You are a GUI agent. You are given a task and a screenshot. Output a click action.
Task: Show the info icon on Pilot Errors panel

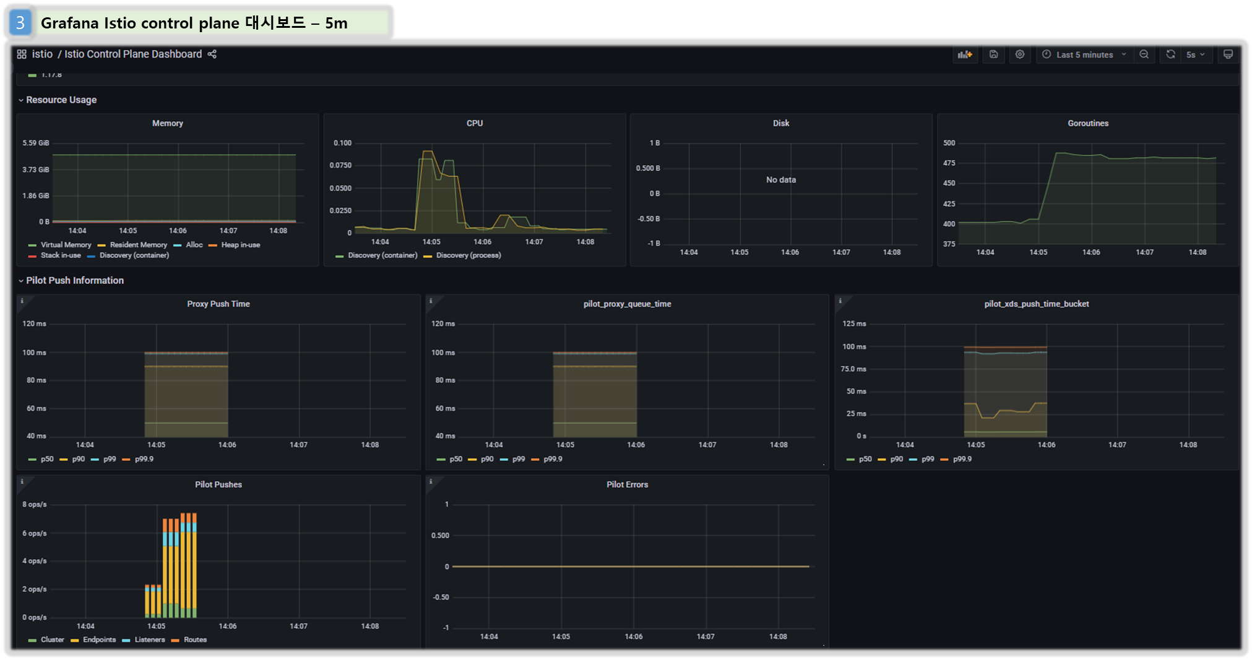click(431, 482)
